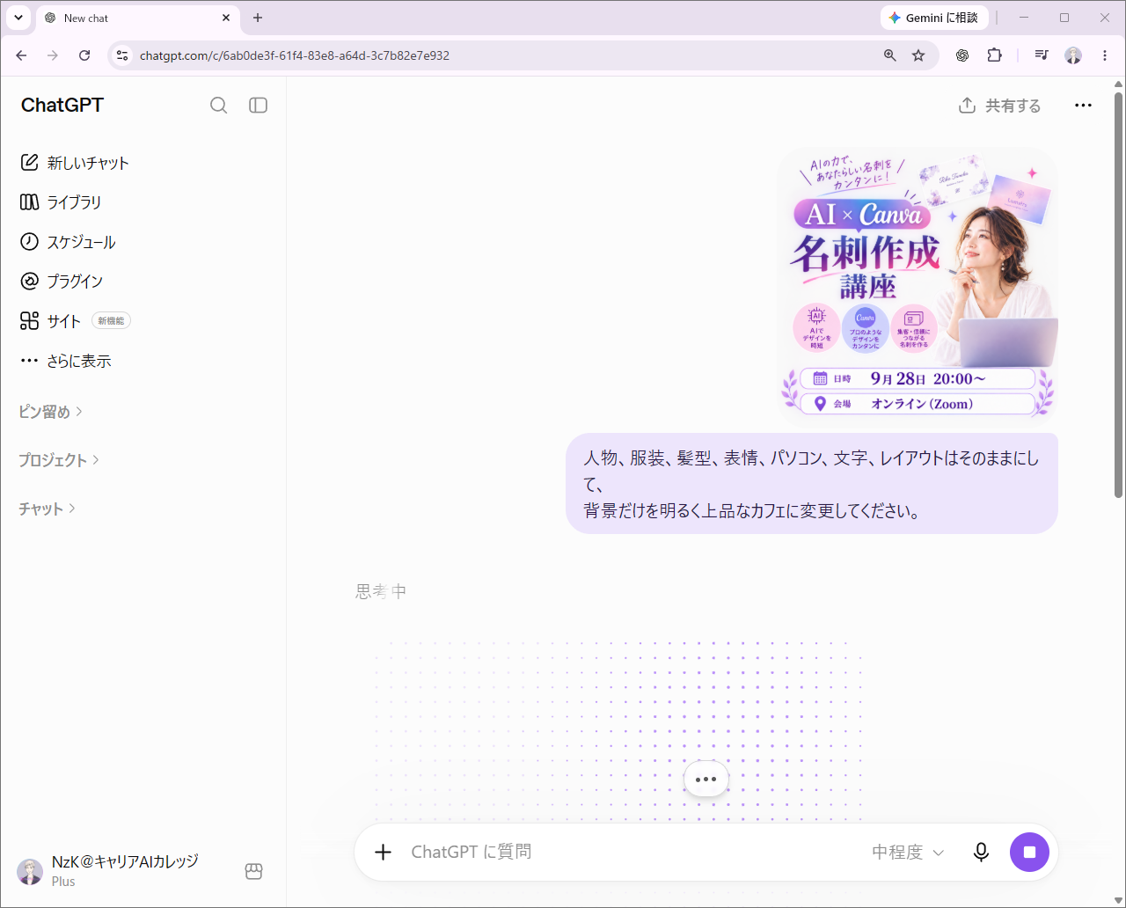Bookmark the page with the star icon

click(x=918, y=55)
